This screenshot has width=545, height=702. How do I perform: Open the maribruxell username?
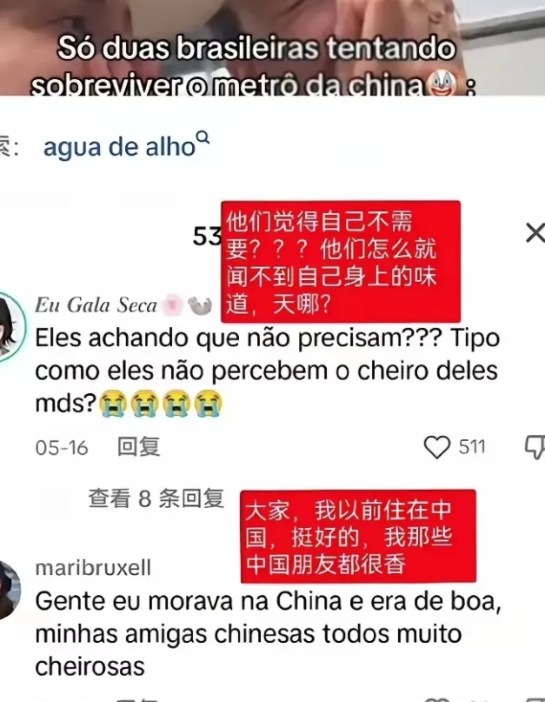click(x=93, y=568)
